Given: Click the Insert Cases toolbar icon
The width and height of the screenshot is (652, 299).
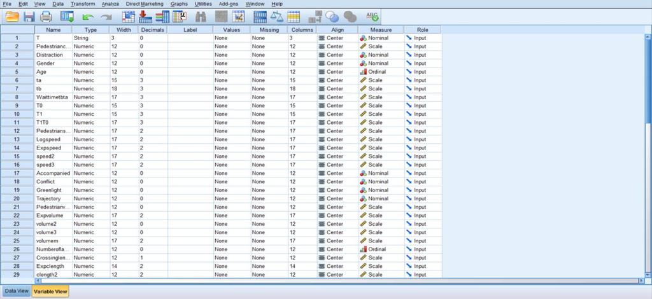Looking at the screenshot, I should 221,17.
